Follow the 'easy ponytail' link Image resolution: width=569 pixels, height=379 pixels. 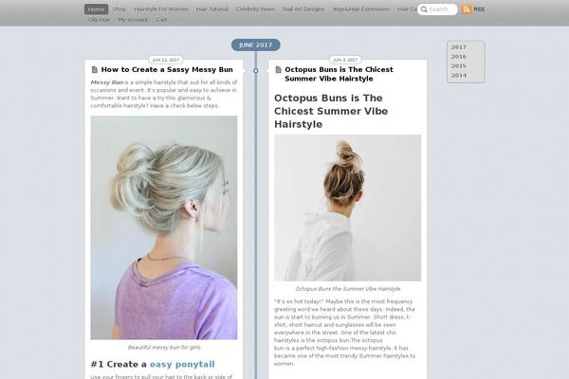[x=182, y=364]
